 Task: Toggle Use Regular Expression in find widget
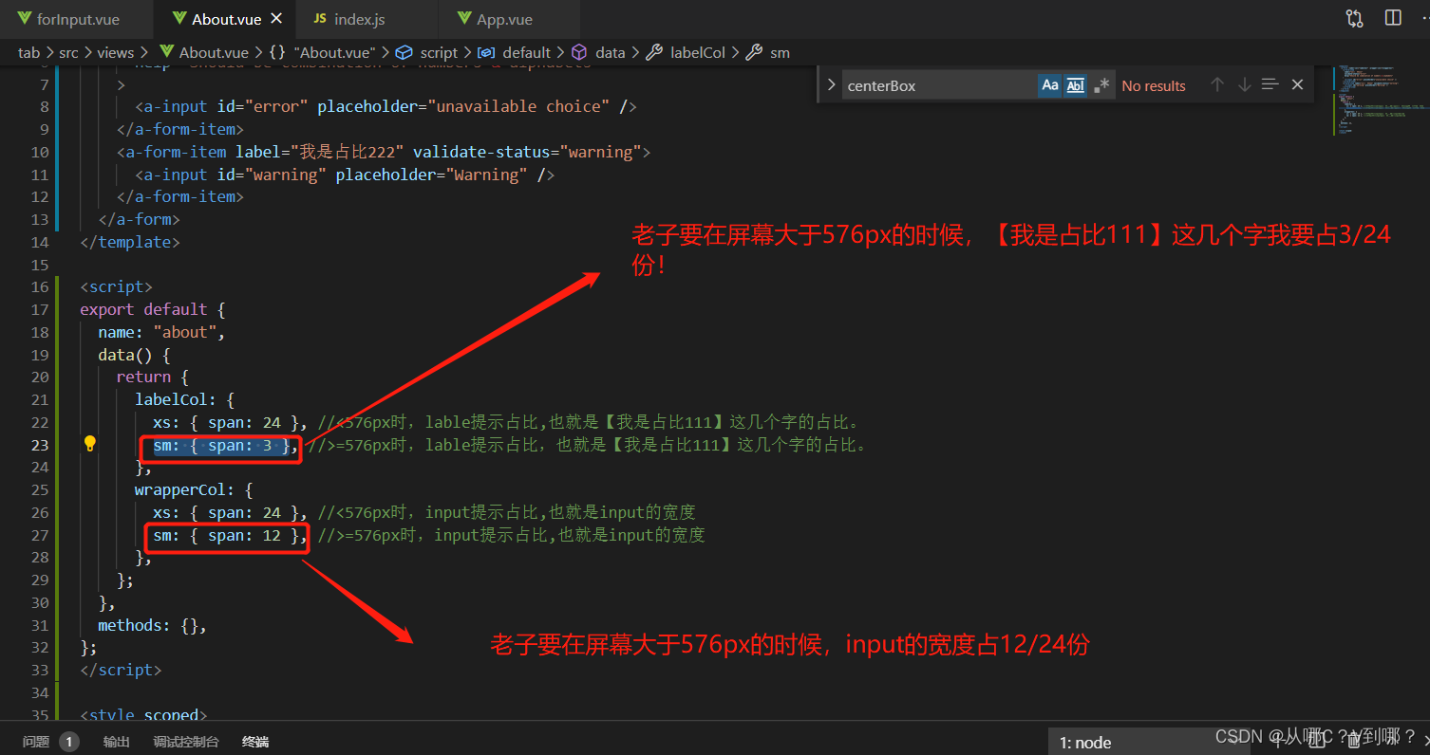[1101, 85]
